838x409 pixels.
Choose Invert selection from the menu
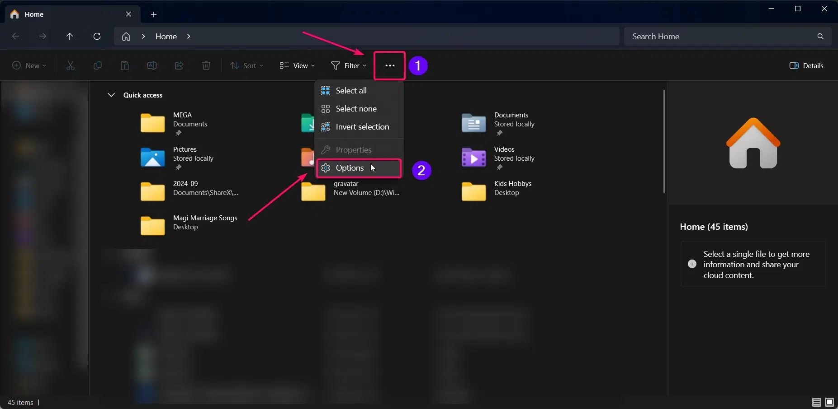[359, 127]
